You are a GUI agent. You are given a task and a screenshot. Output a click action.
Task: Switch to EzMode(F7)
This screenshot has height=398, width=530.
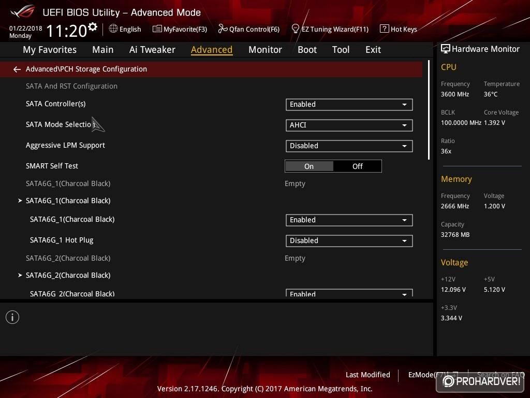pos(429,375)
